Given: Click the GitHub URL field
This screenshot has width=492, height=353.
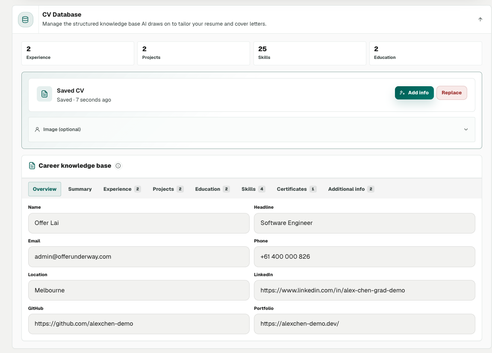Looking at the screenshot, I should coord(138,324).
